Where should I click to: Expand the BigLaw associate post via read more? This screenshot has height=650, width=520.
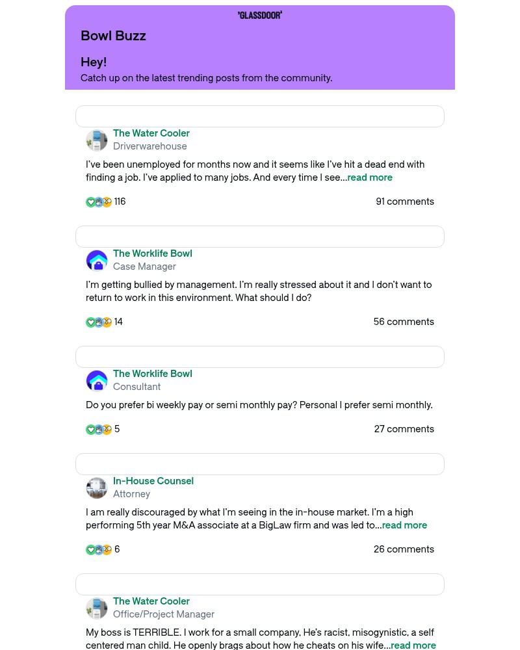click(x=404, y=525)
